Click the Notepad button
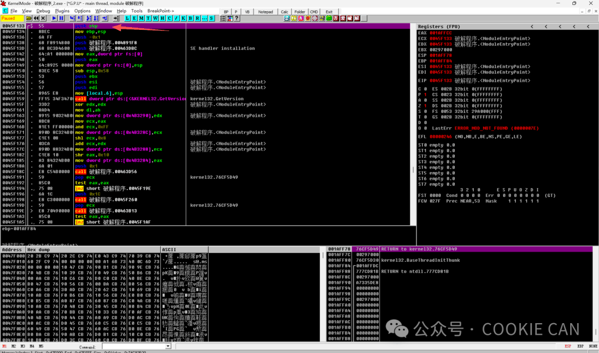Viewport: 599px width, 353px height. [266, 12]
